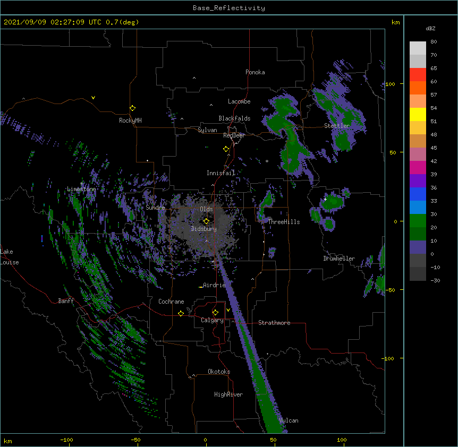This screenshot has height=447, width=458.
Task: Pick the blue 33-36 dBZ legend color
Action: click(x=418, y=194)
